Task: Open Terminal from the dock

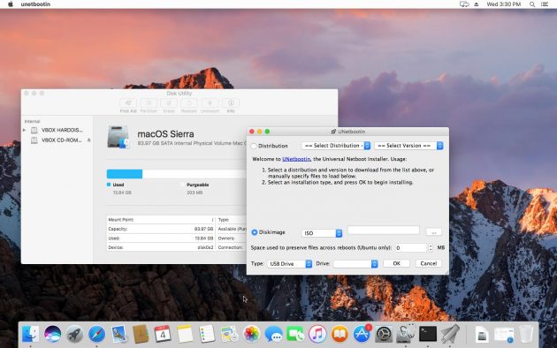Action: click(428, 334)
